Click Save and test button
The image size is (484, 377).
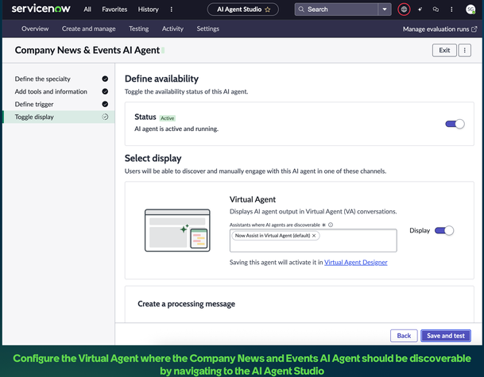446,336
